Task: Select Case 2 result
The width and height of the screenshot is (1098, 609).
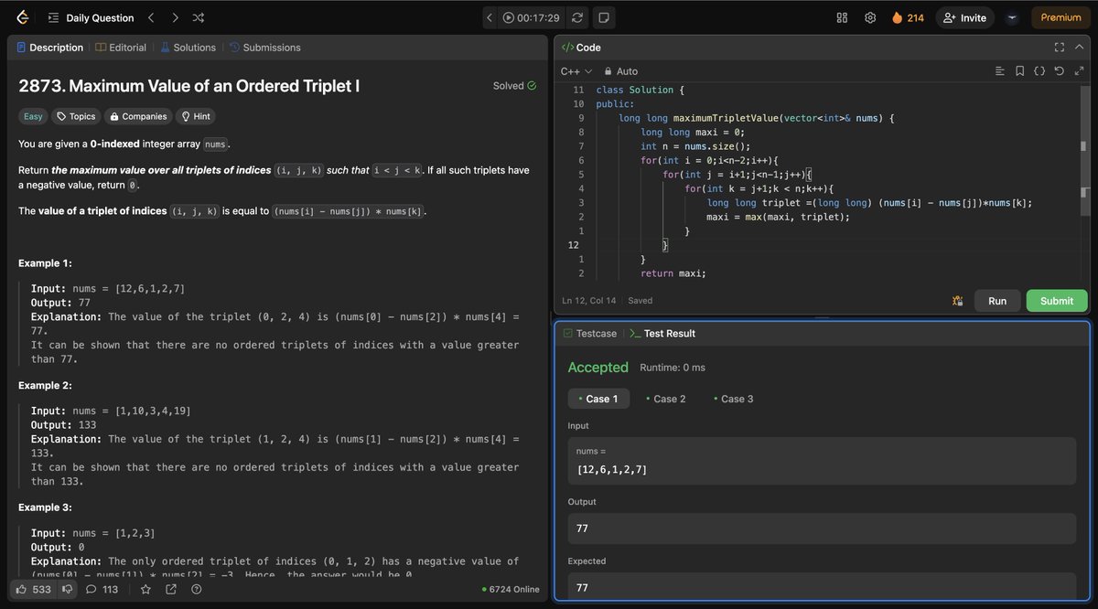Action: click(x=665, y=399)
